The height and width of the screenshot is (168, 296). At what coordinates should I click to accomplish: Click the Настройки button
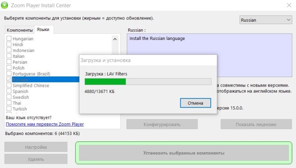36,147
